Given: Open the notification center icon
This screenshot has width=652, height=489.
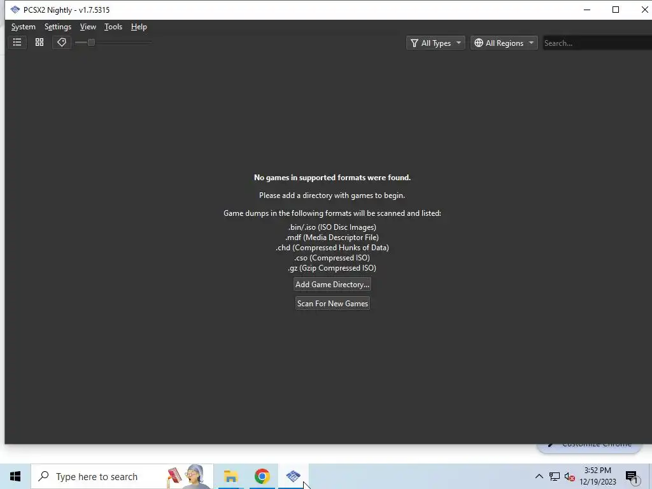Looking at the screenshot, I should pyautogui.click(x=632, y=478).
